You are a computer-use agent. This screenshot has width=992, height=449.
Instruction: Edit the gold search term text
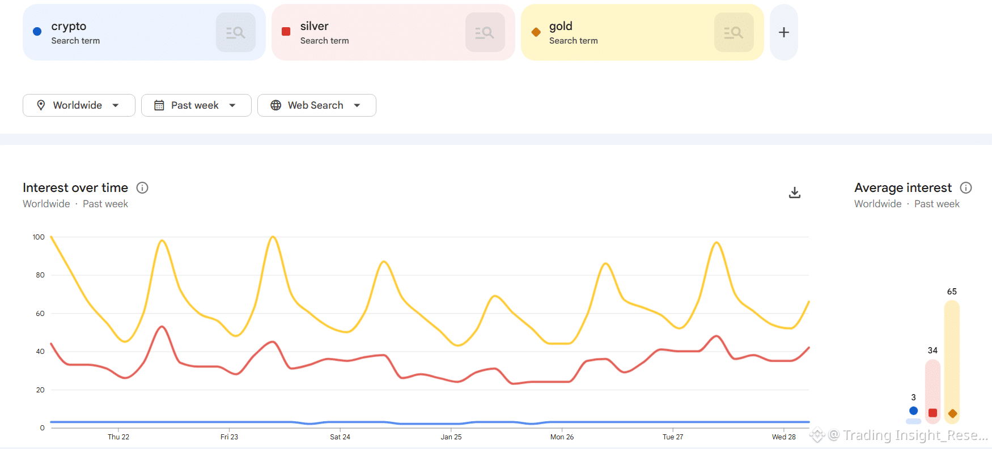click(561, 26)
